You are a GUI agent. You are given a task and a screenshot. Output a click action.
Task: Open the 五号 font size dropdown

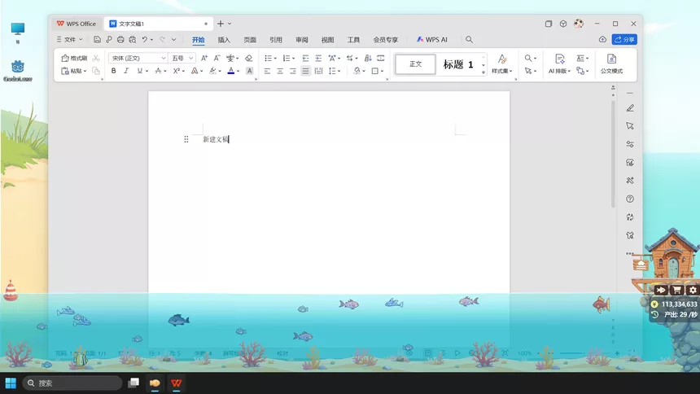click(190, 58)
